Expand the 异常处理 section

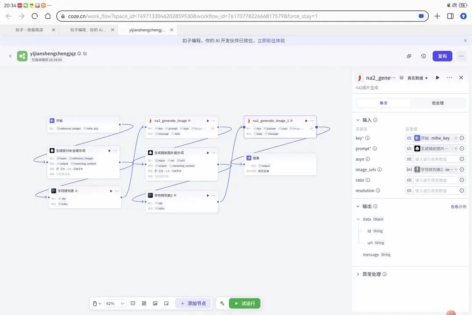(x=358, y=274)
